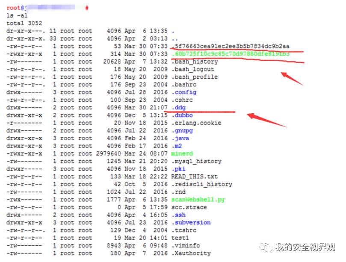Click the "total 3052" line
Viewport: 346px width, 262px height.
tap(24, 24)
